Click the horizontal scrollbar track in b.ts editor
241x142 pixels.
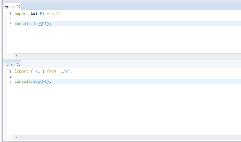pyautogui.click(x=128, y=137)
